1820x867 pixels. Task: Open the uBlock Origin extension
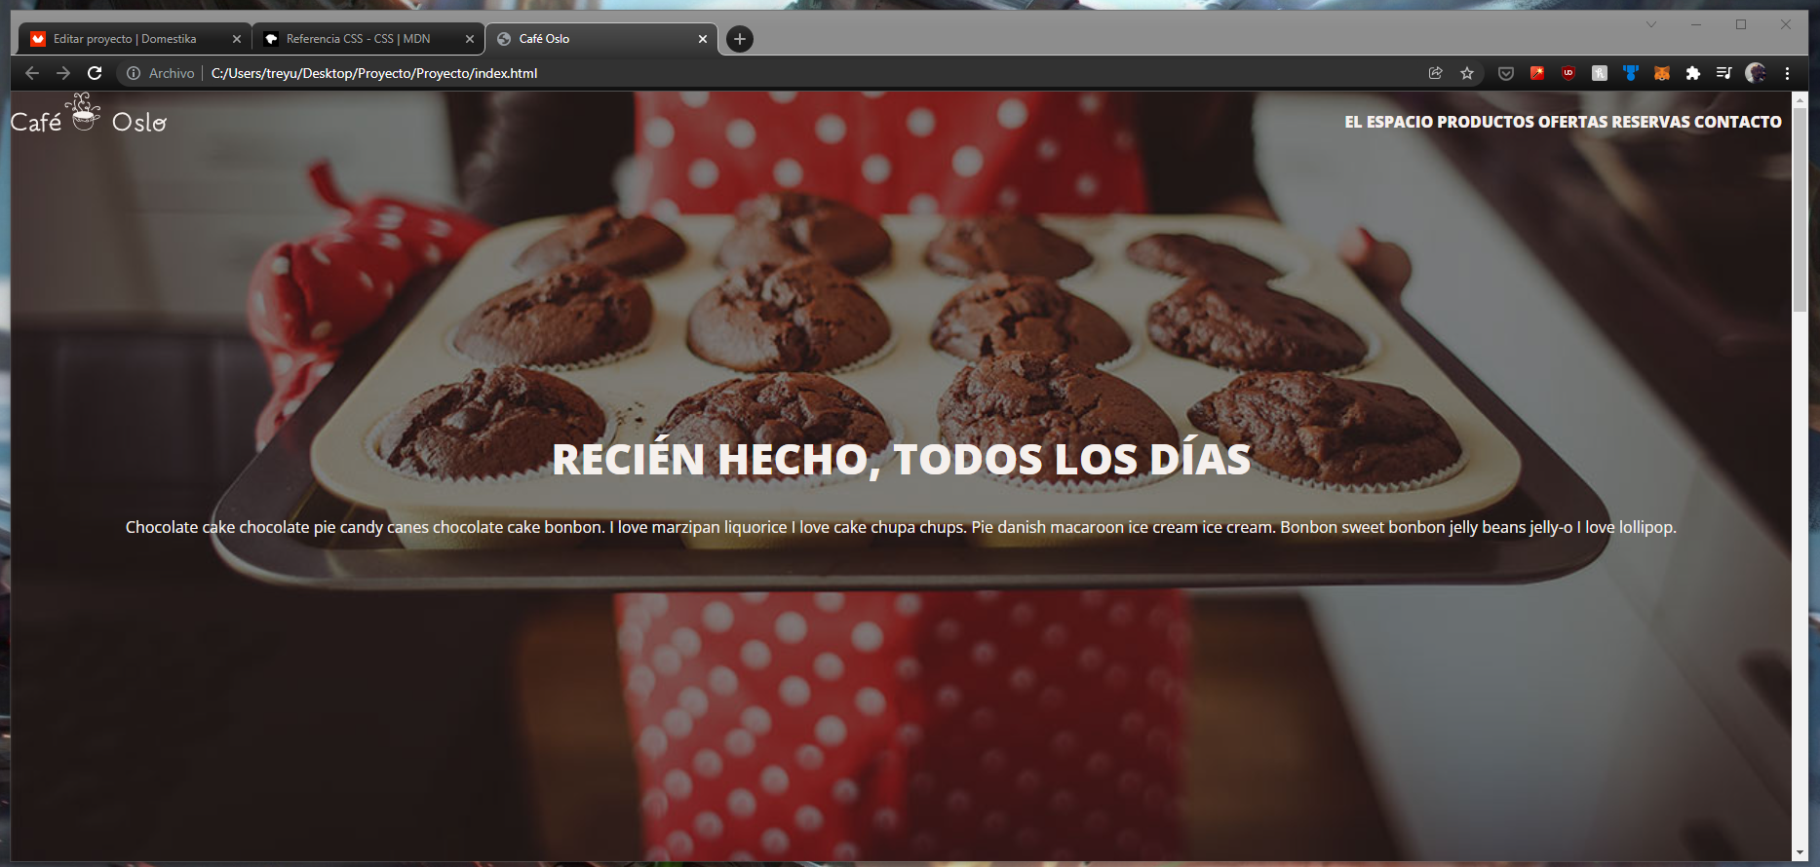pyautogui.click(x=1568, y=73)
